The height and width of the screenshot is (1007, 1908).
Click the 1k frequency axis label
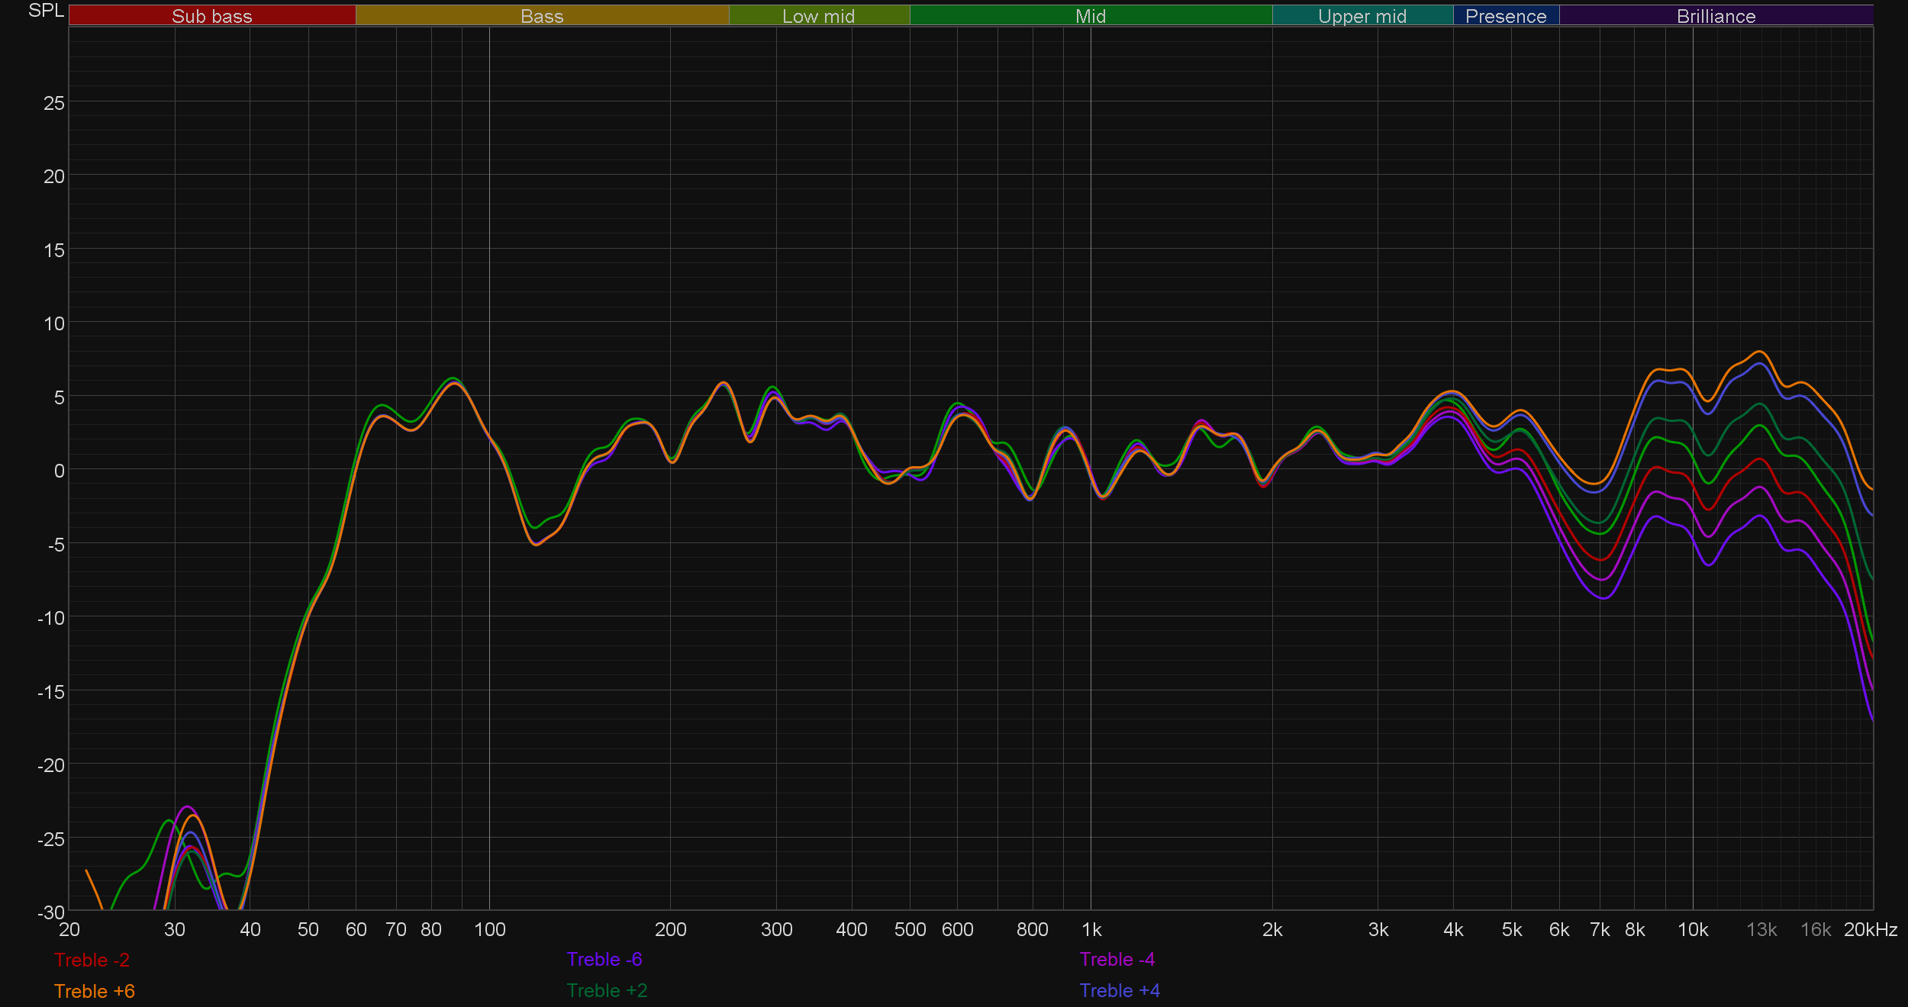click(1091, 929)
